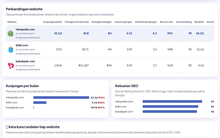Viewport: 220px width, 138px height.
Task: Select Tokopedia's #2 category rank cell
Action: [x=110, y=33]
